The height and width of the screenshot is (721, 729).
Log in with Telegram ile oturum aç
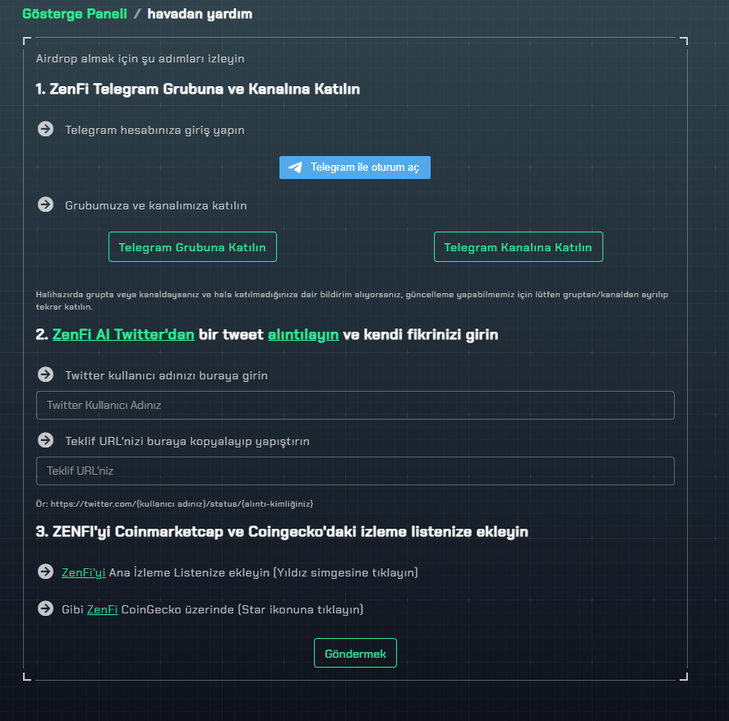tap(355, 168)
